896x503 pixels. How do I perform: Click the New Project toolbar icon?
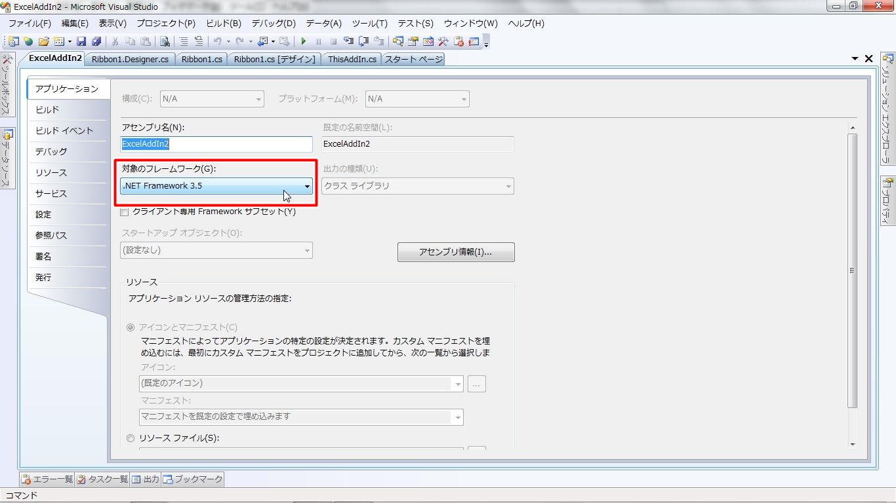[x=13, y=41]
